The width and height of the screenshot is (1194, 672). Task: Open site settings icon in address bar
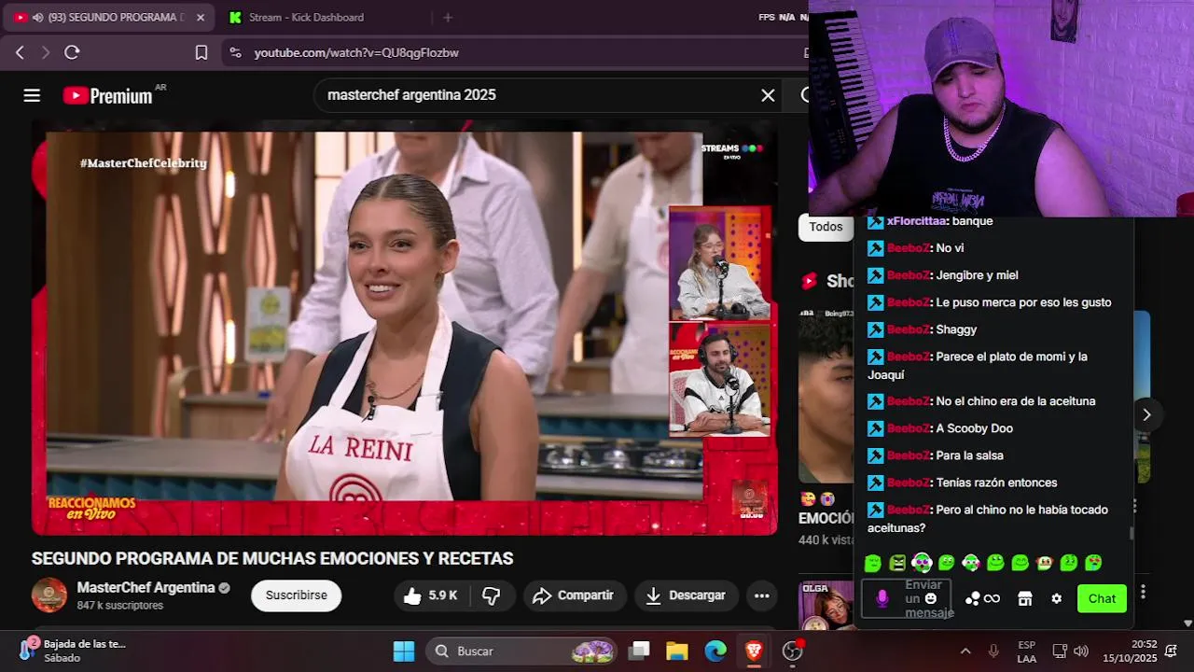pyautogui.click(x=235, y=53)
